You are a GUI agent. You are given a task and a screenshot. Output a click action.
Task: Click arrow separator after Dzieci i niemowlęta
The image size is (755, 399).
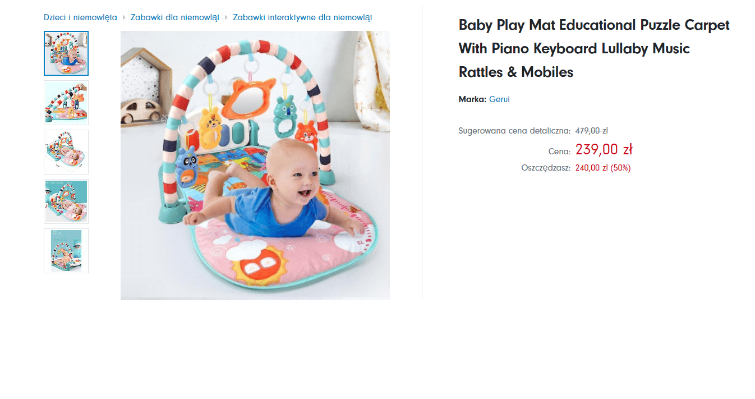(x=124, y=18)
